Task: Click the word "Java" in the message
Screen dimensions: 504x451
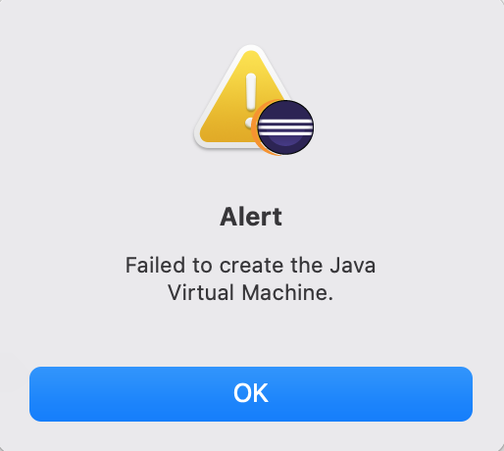Action: [x=353, y=265]
